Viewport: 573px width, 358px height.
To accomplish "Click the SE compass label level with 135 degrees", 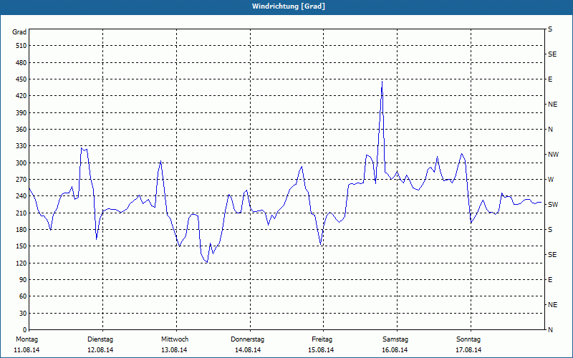I will pyautogui.click(x=552, y=255).
